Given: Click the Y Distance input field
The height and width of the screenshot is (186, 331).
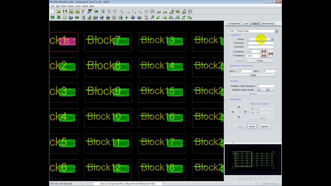Looking at the screenshot, I should (253, 56).
